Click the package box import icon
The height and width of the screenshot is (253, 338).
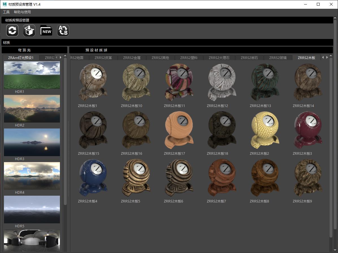[29, 30]
